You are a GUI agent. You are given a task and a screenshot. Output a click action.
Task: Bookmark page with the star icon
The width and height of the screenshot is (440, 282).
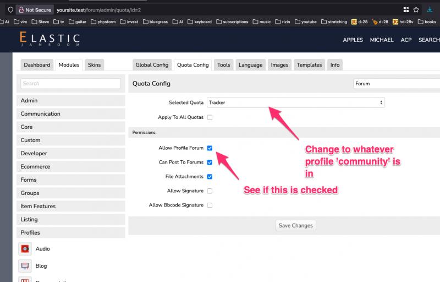tap(416, 10)
